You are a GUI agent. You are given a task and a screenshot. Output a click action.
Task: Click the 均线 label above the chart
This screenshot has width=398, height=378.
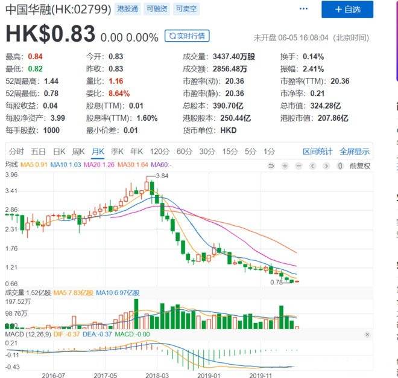pyautogui.click(x=11, y=165)
